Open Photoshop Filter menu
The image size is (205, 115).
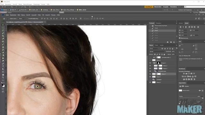(x=39, y=15)
